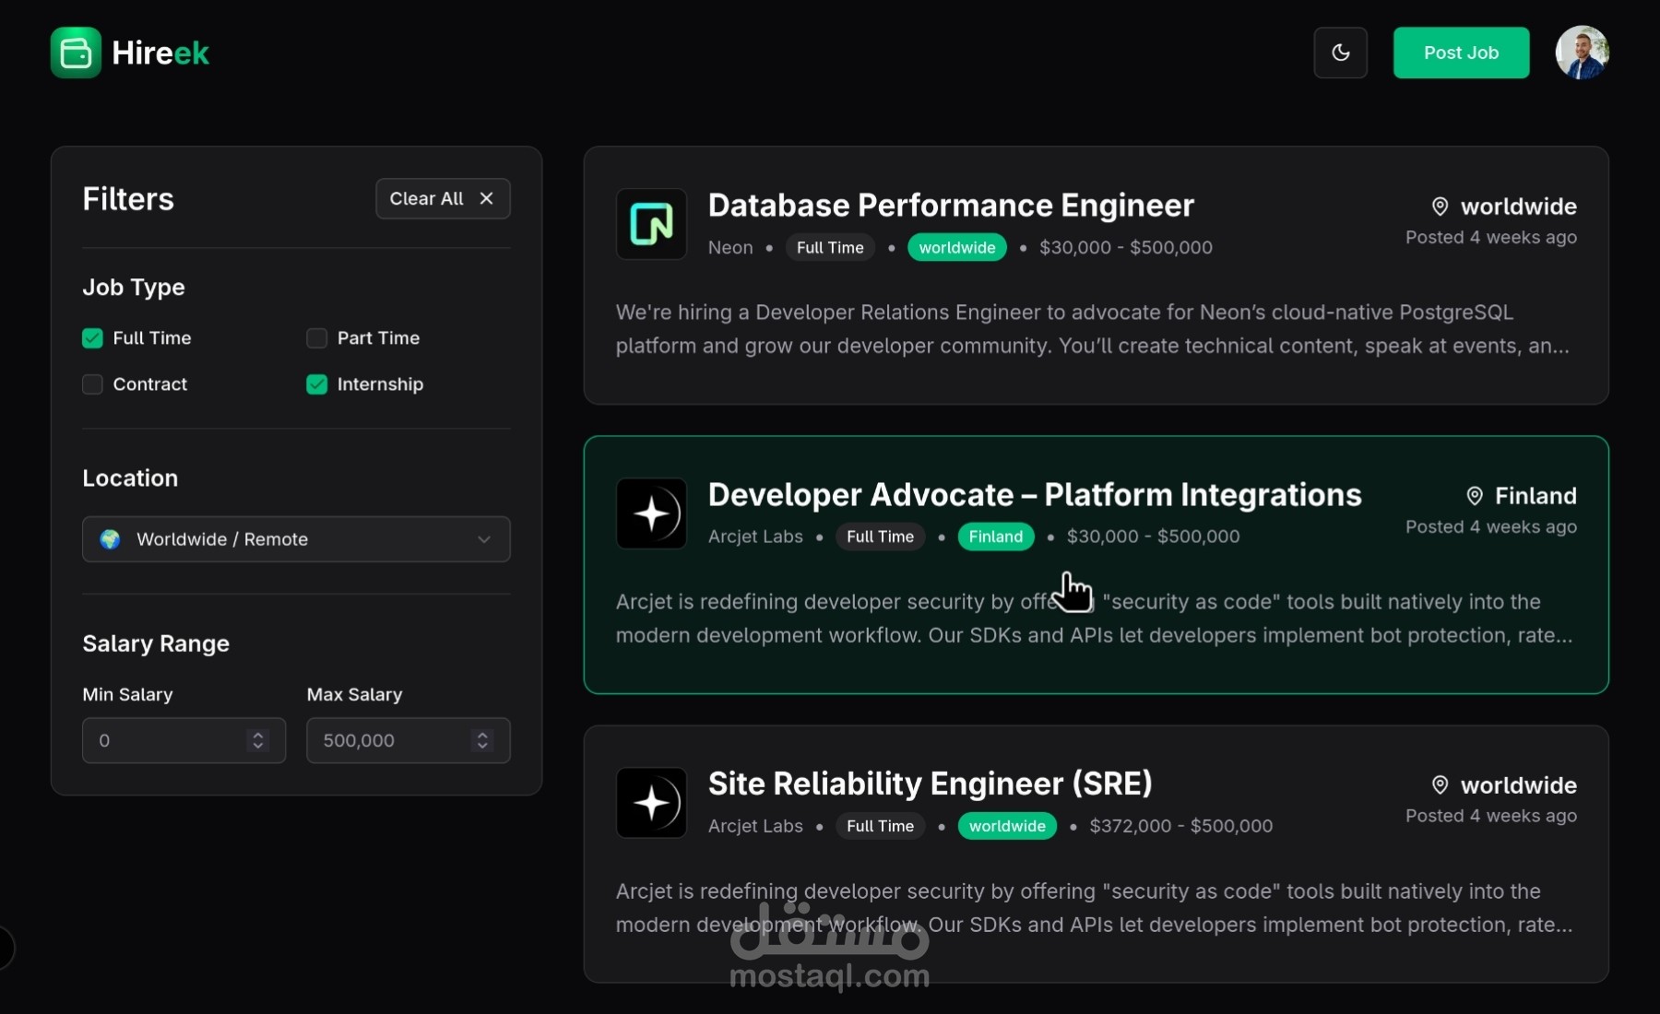The height and width of the screenshot is (1014, 1660).
Task: Click the Salary Range heading
Action: (156, 643)
